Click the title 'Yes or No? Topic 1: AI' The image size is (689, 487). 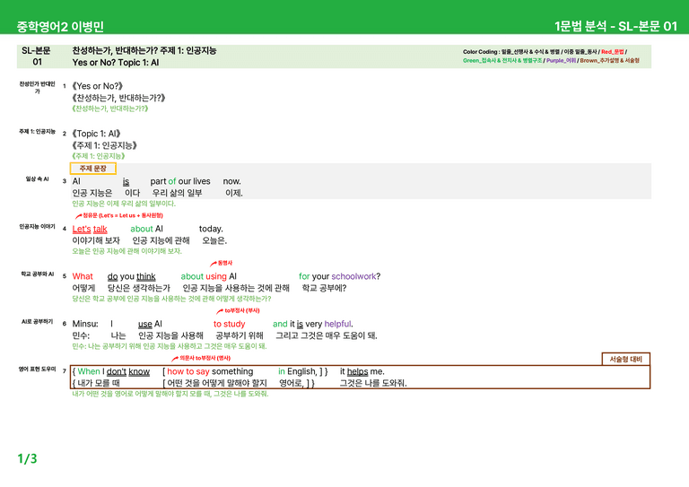click(116, 63)
